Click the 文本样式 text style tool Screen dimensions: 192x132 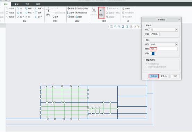tap(94, 12)
